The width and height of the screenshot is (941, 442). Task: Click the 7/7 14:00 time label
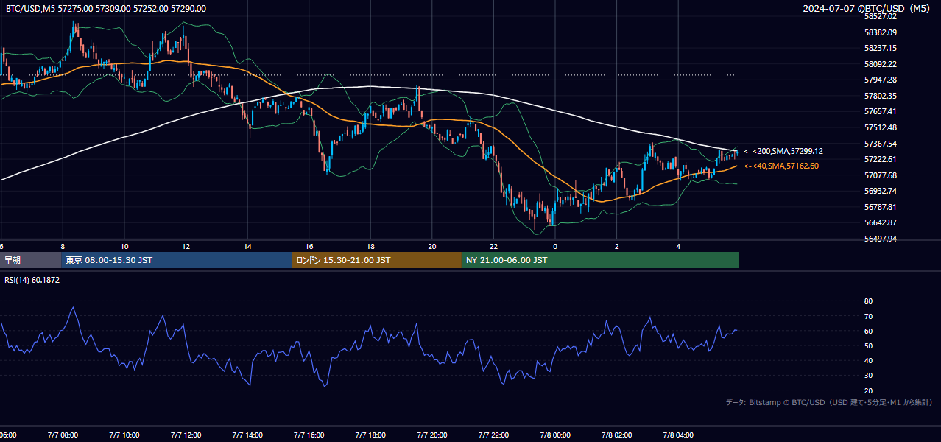247,435
